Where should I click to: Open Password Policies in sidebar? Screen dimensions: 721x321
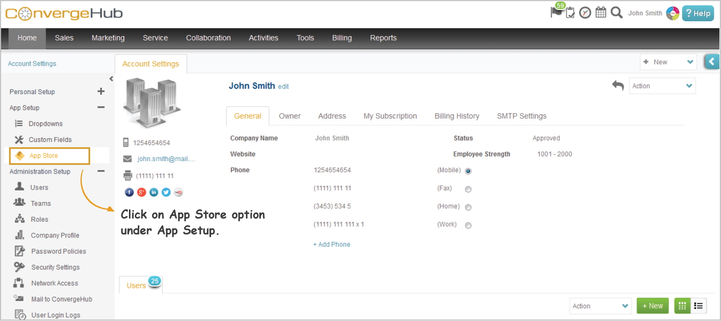coord(58,251)
